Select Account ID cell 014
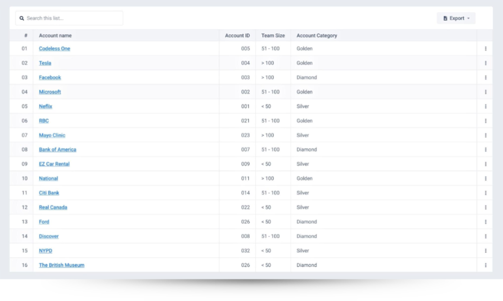The image size is (503, 301). click(246, 193)
